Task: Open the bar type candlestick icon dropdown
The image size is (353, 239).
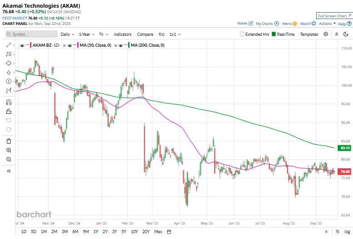Action: [x=104, y=34]
